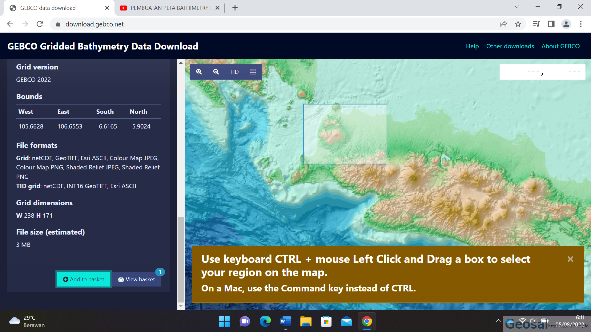Click North bound value -5.9024
Image resolution: width=591 pixels, height=332 pixels.
pyautogui.click(x=140, y=126)
